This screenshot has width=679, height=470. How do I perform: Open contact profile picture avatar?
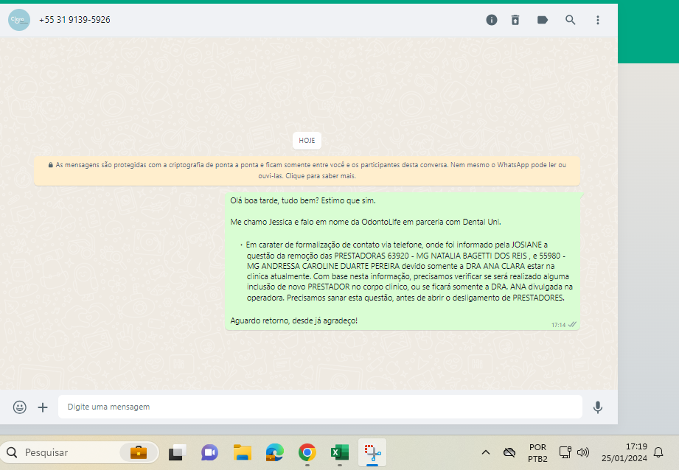coord(19,20)
